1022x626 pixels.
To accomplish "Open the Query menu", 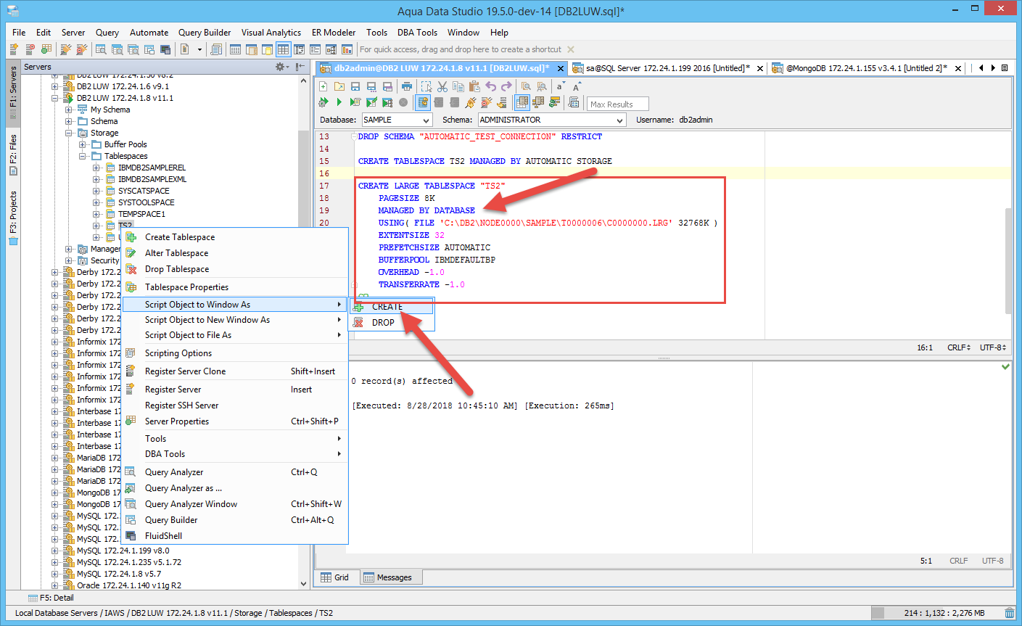I will pyautogui.click(x=107, y=32).
